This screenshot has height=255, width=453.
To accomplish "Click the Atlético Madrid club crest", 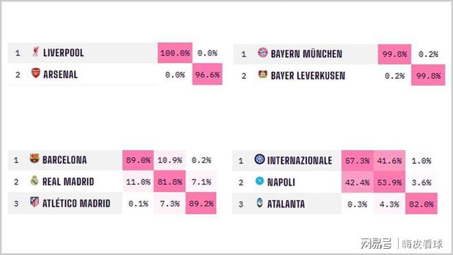I will [34, 202].
